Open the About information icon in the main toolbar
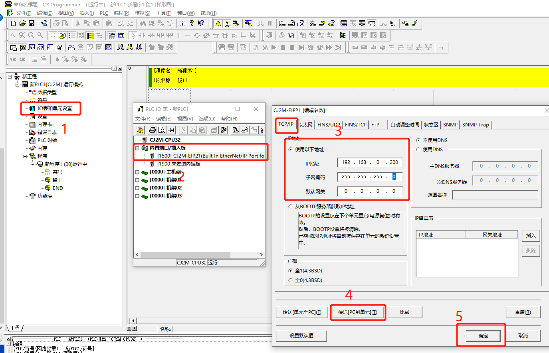This screenshot has width=549, height=353. point(182,24)
